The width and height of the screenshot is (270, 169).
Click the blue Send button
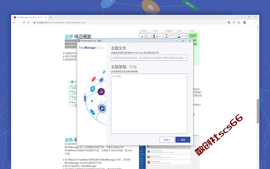[x=183, y=140]
